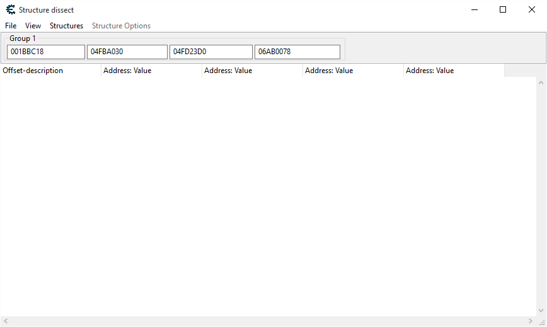Click the Structure Options menu

point(121,26)
